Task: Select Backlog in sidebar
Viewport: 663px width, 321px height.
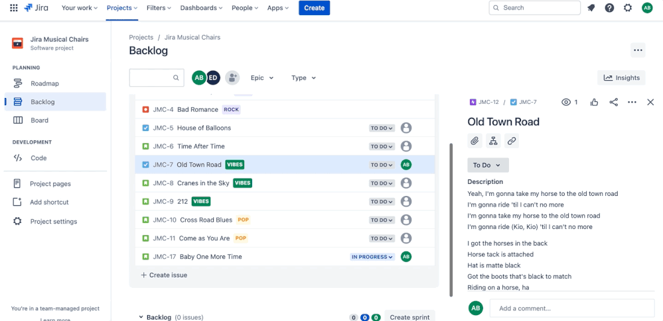Action: (55, 102)
